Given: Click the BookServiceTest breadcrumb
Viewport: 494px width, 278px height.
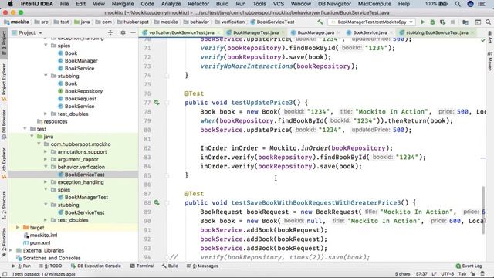Looking at the screenshot, I should coord(275,22).
